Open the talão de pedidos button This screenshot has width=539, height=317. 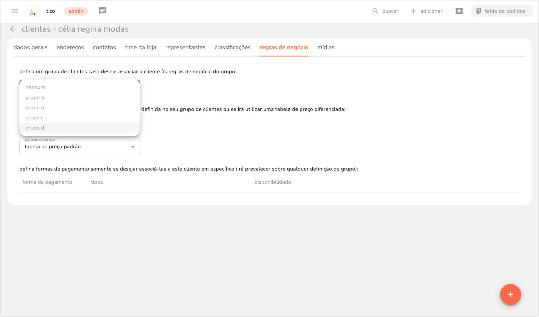pyautogui.click(x=501, y=11)
